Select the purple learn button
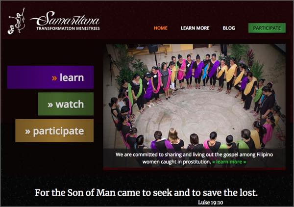294x207 pixels. [50, 78]
